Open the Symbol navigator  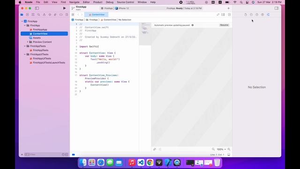(33, 15)
